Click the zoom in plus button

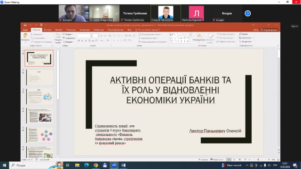click(269, 160)
